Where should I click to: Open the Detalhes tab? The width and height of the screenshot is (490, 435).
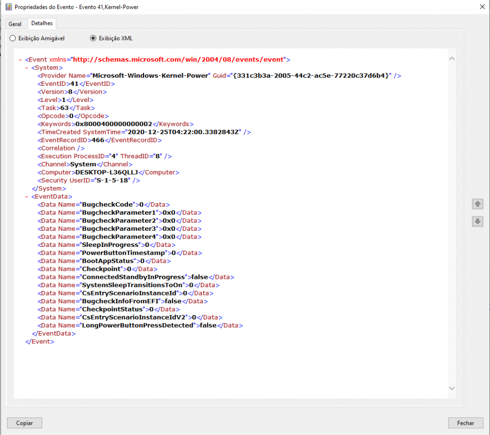(42, 23)
